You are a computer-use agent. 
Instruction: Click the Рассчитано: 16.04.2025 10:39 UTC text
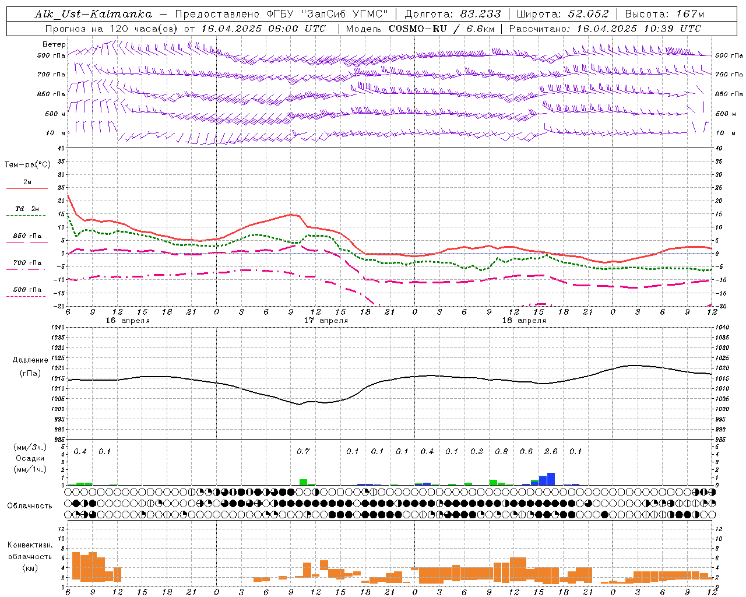point(605,29)
